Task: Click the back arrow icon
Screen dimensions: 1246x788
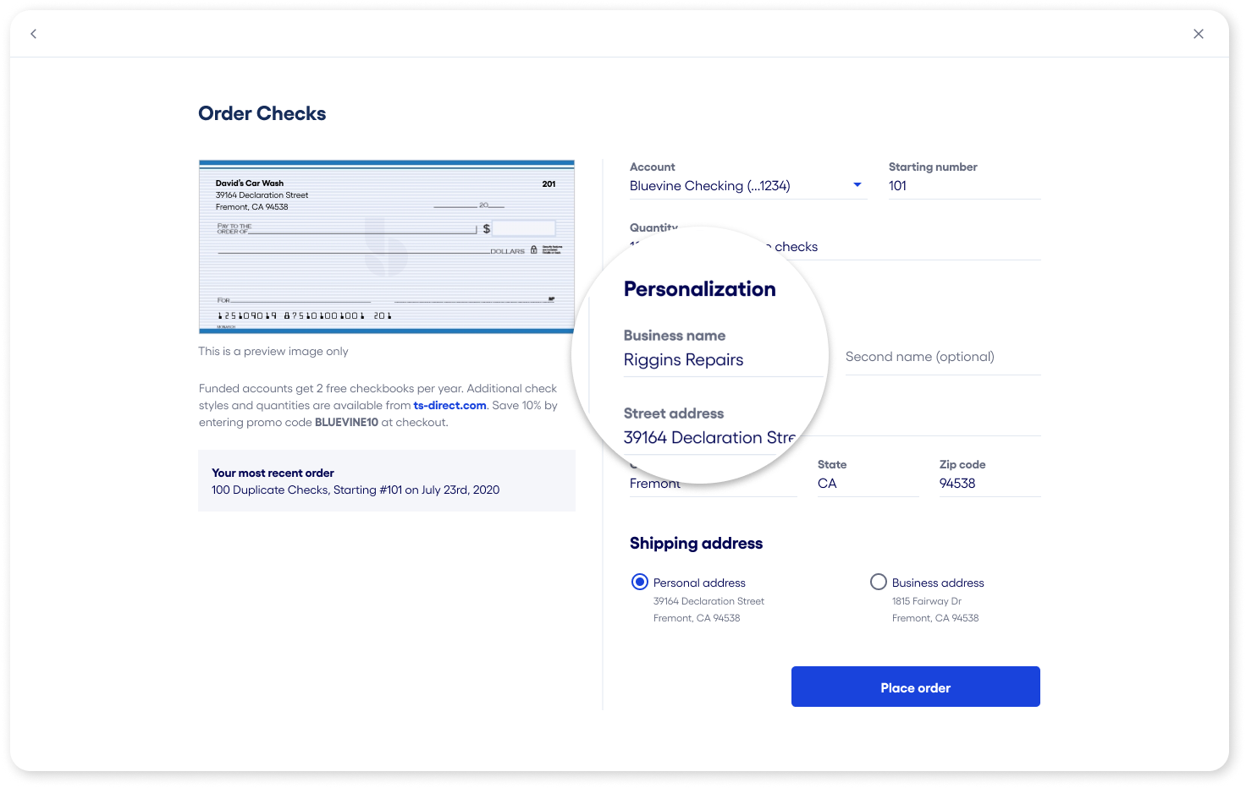Action: 34,34
